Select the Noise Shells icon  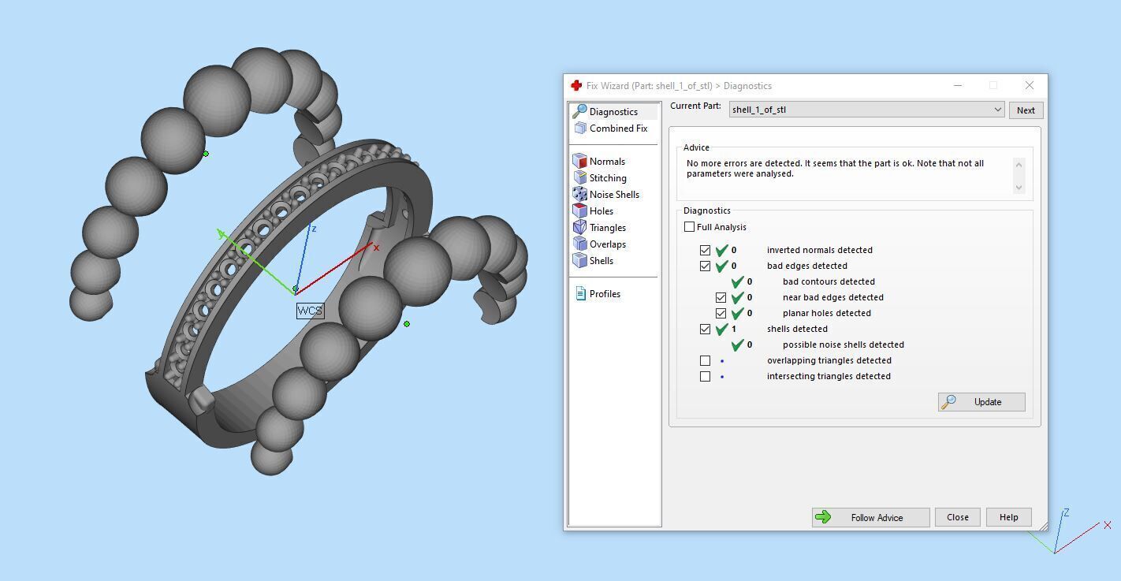pyautogui.click(x=580, y=194)
